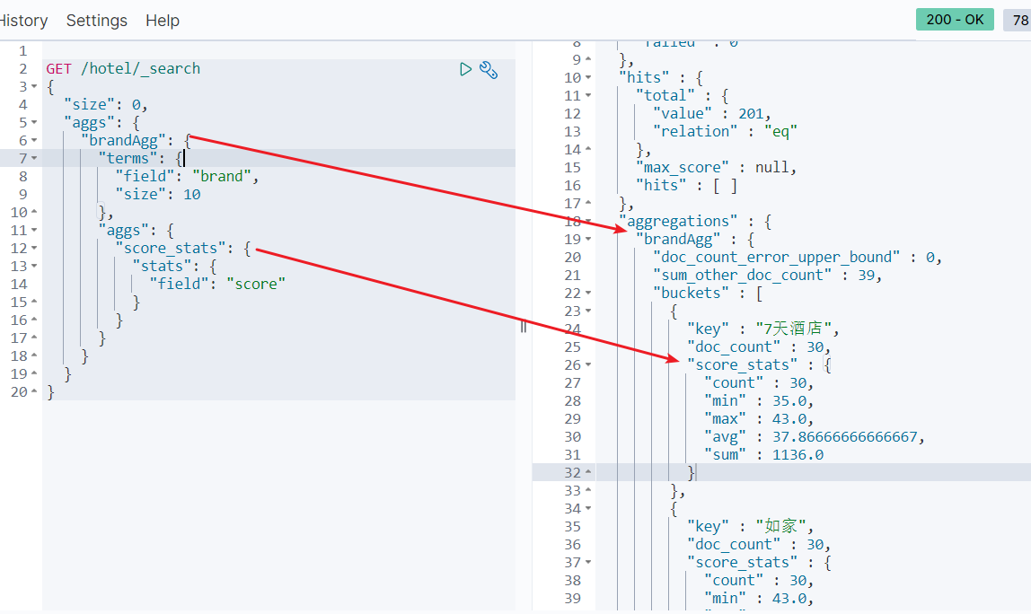
Task: Collapse hits fold arrow at response line 10
Action: [588, 77]
